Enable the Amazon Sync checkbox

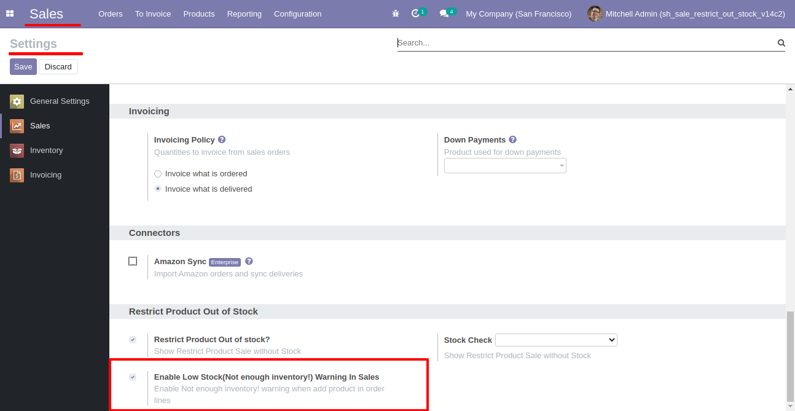click(x=133, y=261)
